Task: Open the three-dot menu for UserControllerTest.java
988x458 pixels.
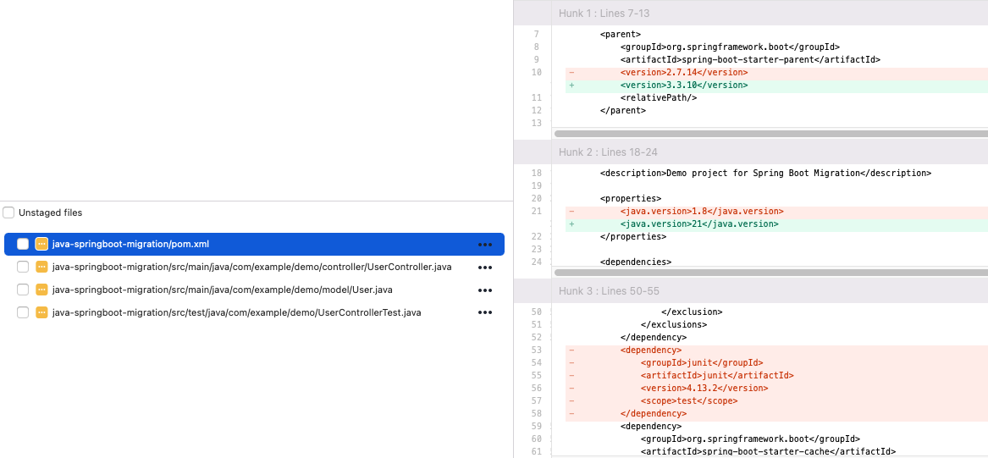Action: 484,312
